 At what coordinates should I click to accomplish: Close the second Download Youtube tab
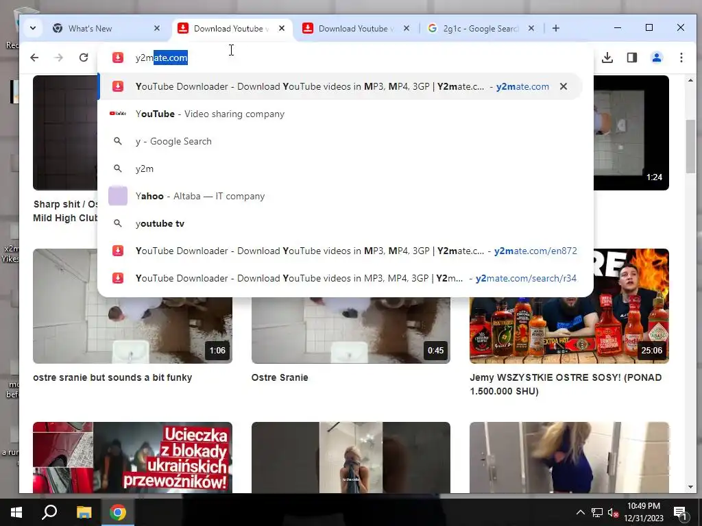point(406,28)
